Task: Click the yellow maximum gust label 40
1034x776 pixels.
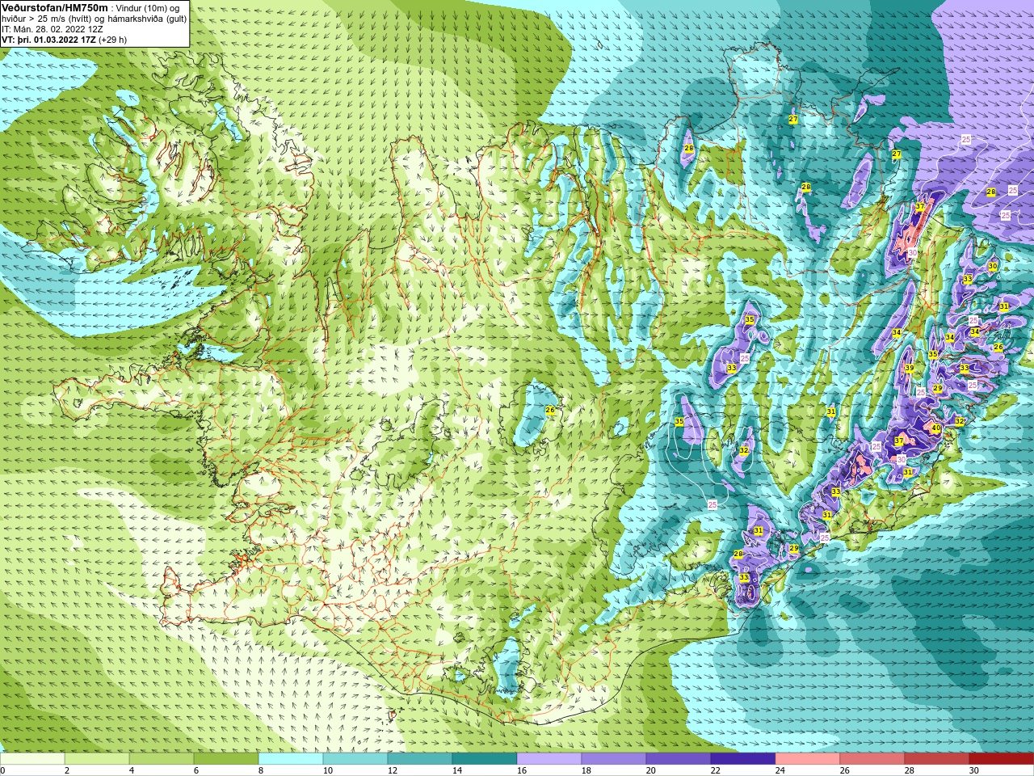Action: click(936, 428)
